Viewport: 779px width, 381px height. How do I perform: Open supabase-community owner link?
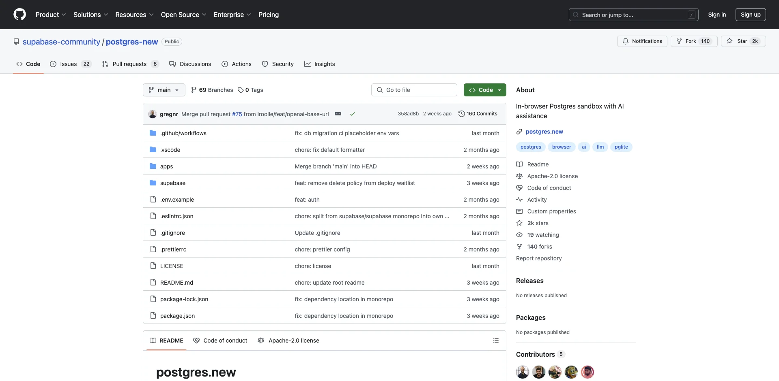(x=61, y=42)
